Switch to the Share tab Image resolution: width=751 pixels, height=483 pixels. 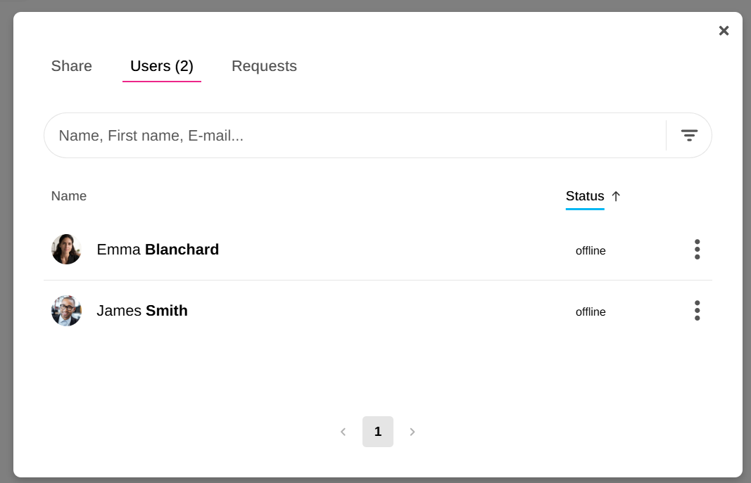(x=72, y=66)
